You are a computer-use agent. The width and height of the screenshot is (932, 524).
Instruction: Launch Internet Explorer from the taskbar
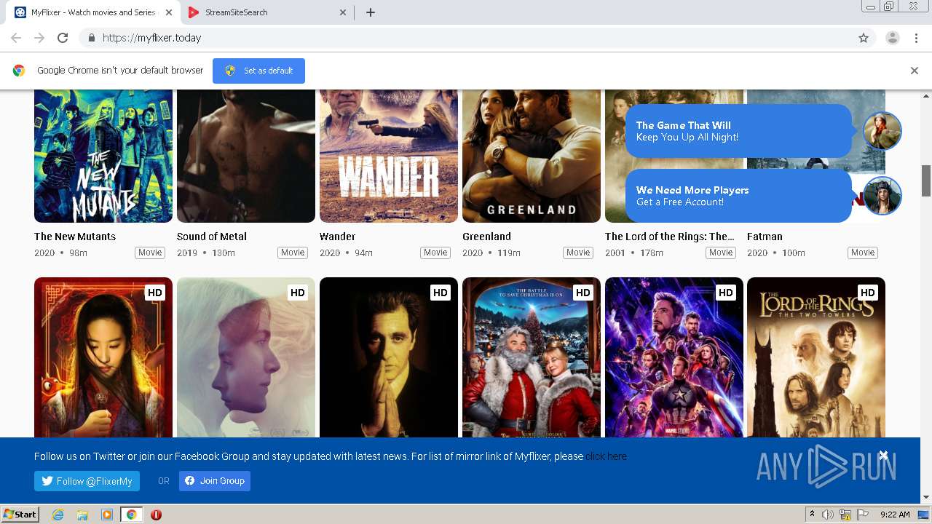point(58,515)
